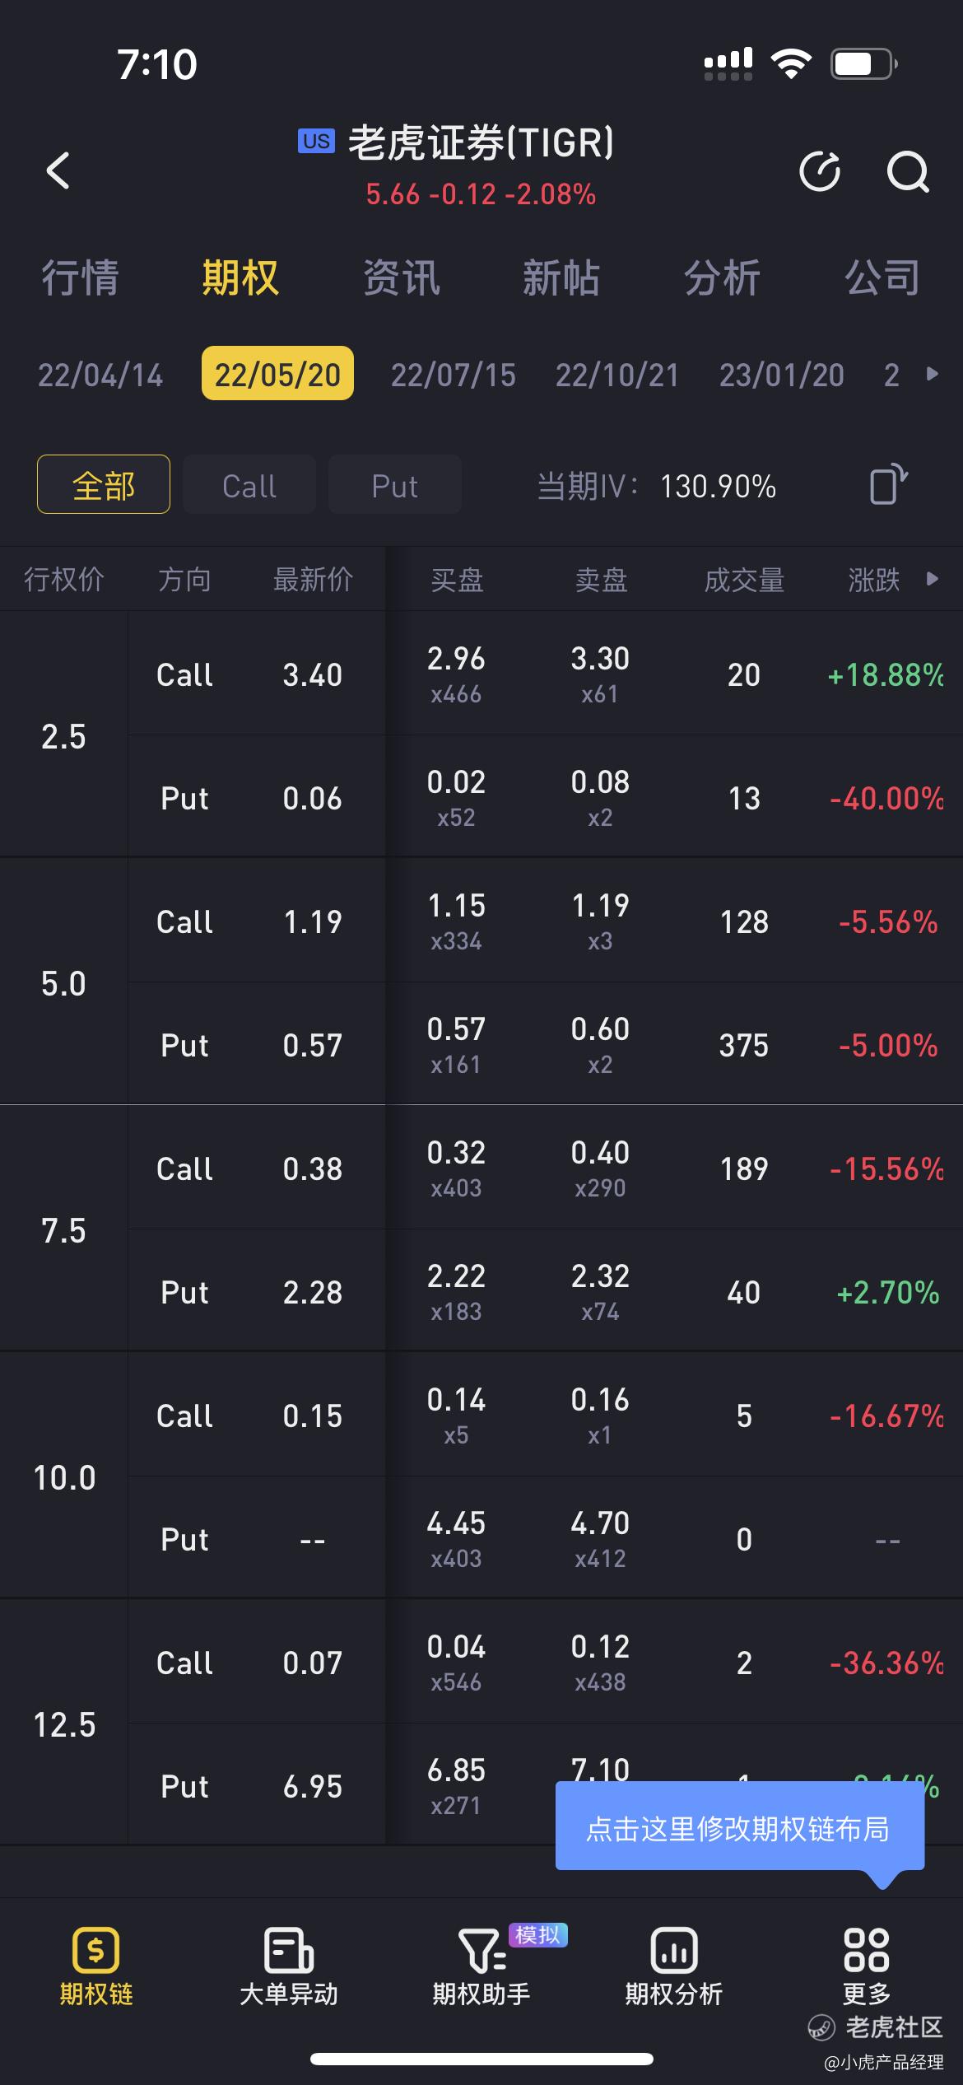
Task: Select expiry date 22/07/15
Action: pos(453,375)
